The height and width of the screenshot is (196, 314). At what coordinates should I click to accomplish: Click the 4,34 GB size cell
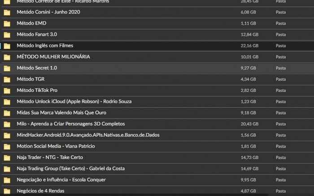coord(249,79)
